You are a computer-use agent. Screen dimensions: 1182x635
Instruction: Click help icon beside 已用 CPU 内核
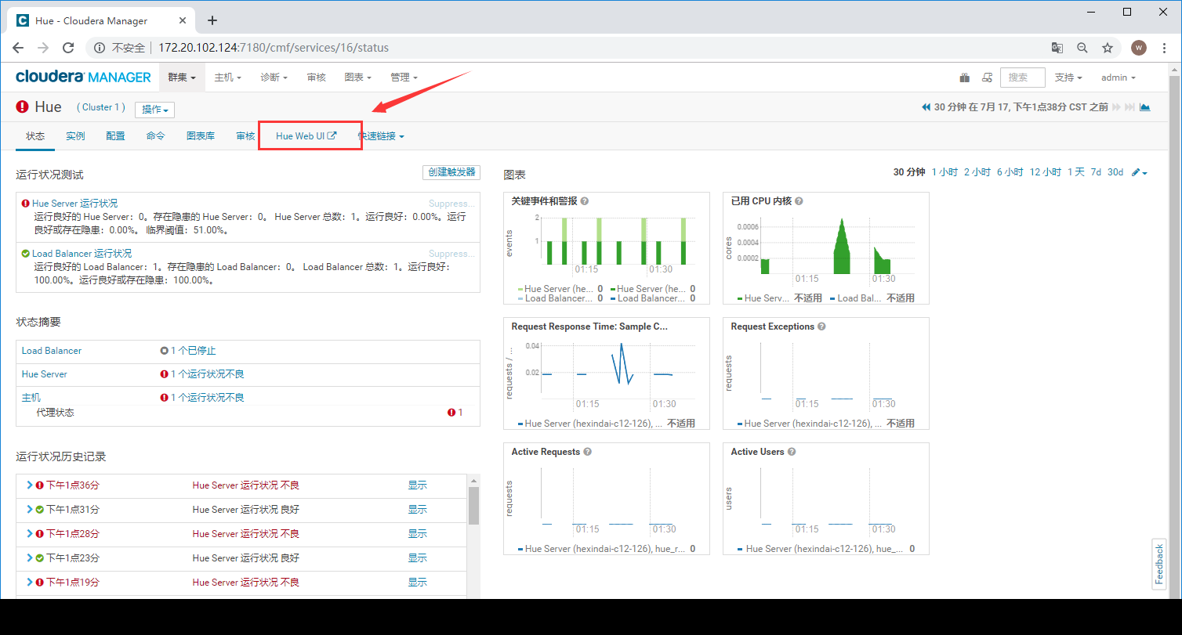point(799,201)
